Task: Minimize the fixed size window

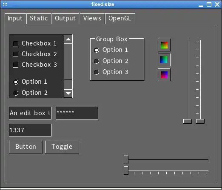Action: click(201, 6)
